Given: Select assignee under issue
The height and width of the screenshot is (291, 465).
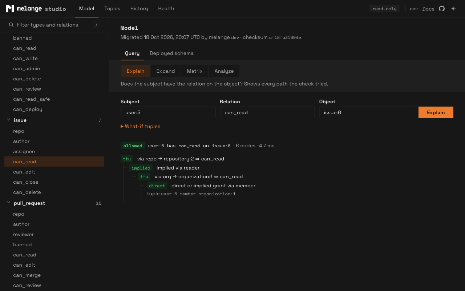Looking at the screenshot, I should (54, 151).
